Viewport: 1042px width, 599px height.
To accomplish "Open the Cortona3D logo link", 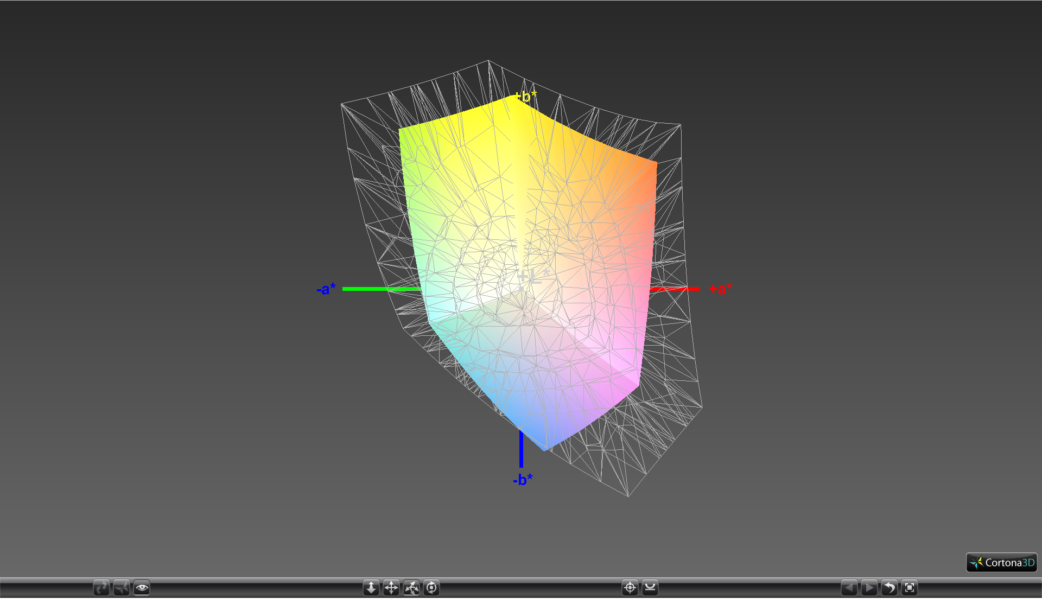I will tap(1002, 563).
